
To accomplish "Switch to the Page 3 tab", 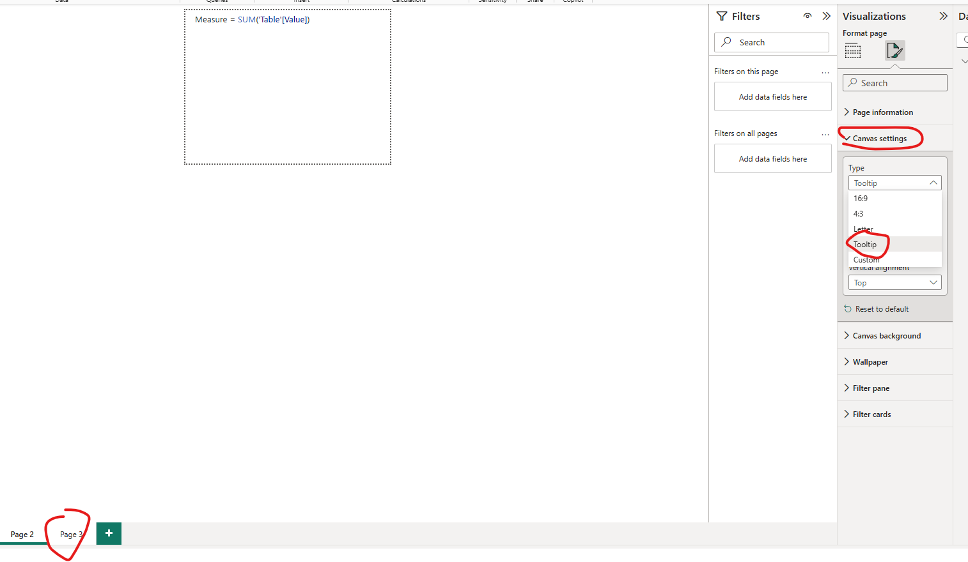I will 71,535.
